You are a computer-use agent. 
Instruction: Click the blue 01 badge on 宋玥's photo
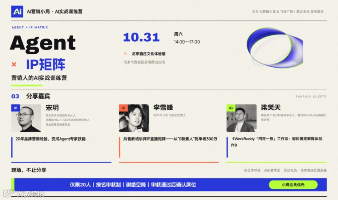click(x=15, y=108)
